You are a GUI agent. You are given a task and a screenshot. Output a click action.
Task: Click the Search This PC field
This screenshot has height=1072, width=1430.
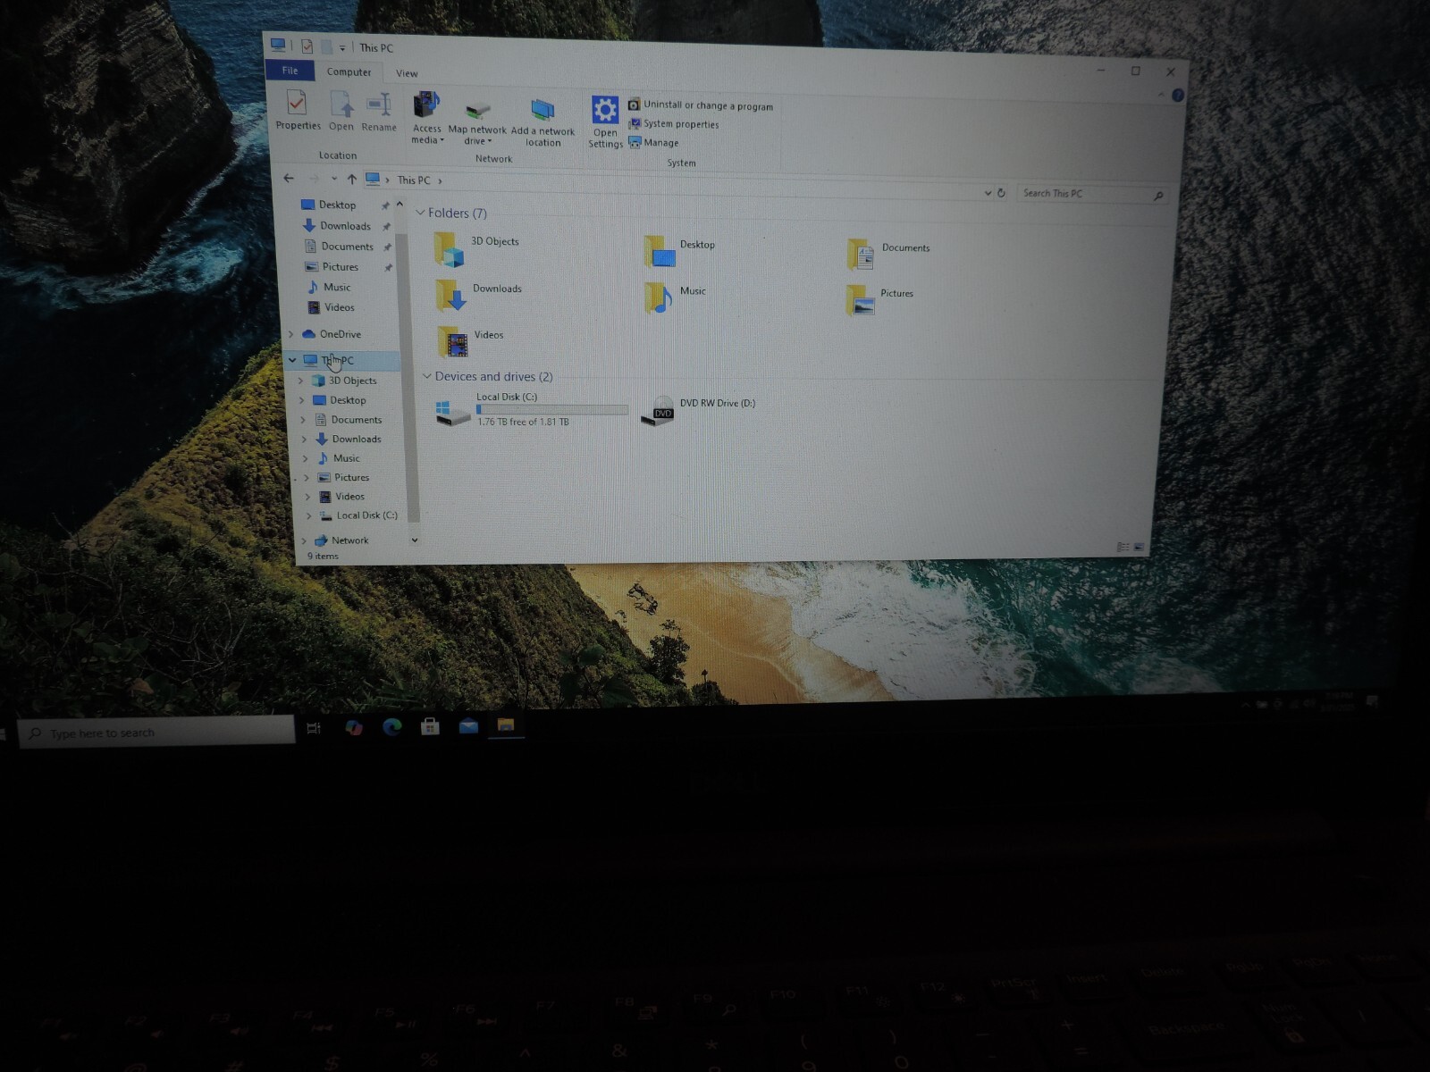coord(1092,194)
